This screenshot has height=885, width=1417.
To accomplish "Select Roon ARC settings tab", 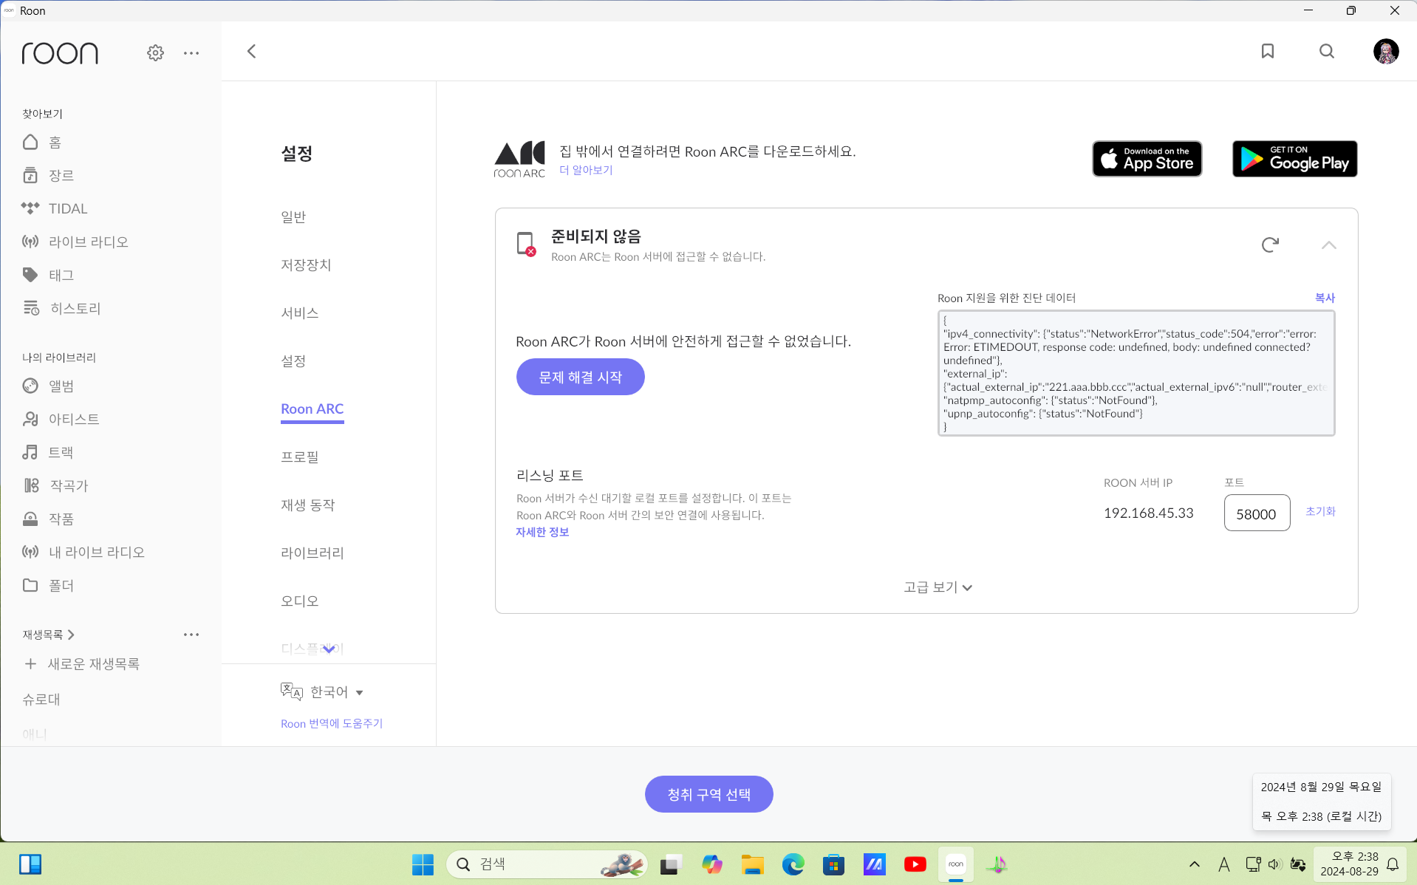I will (x=312, y=409).
